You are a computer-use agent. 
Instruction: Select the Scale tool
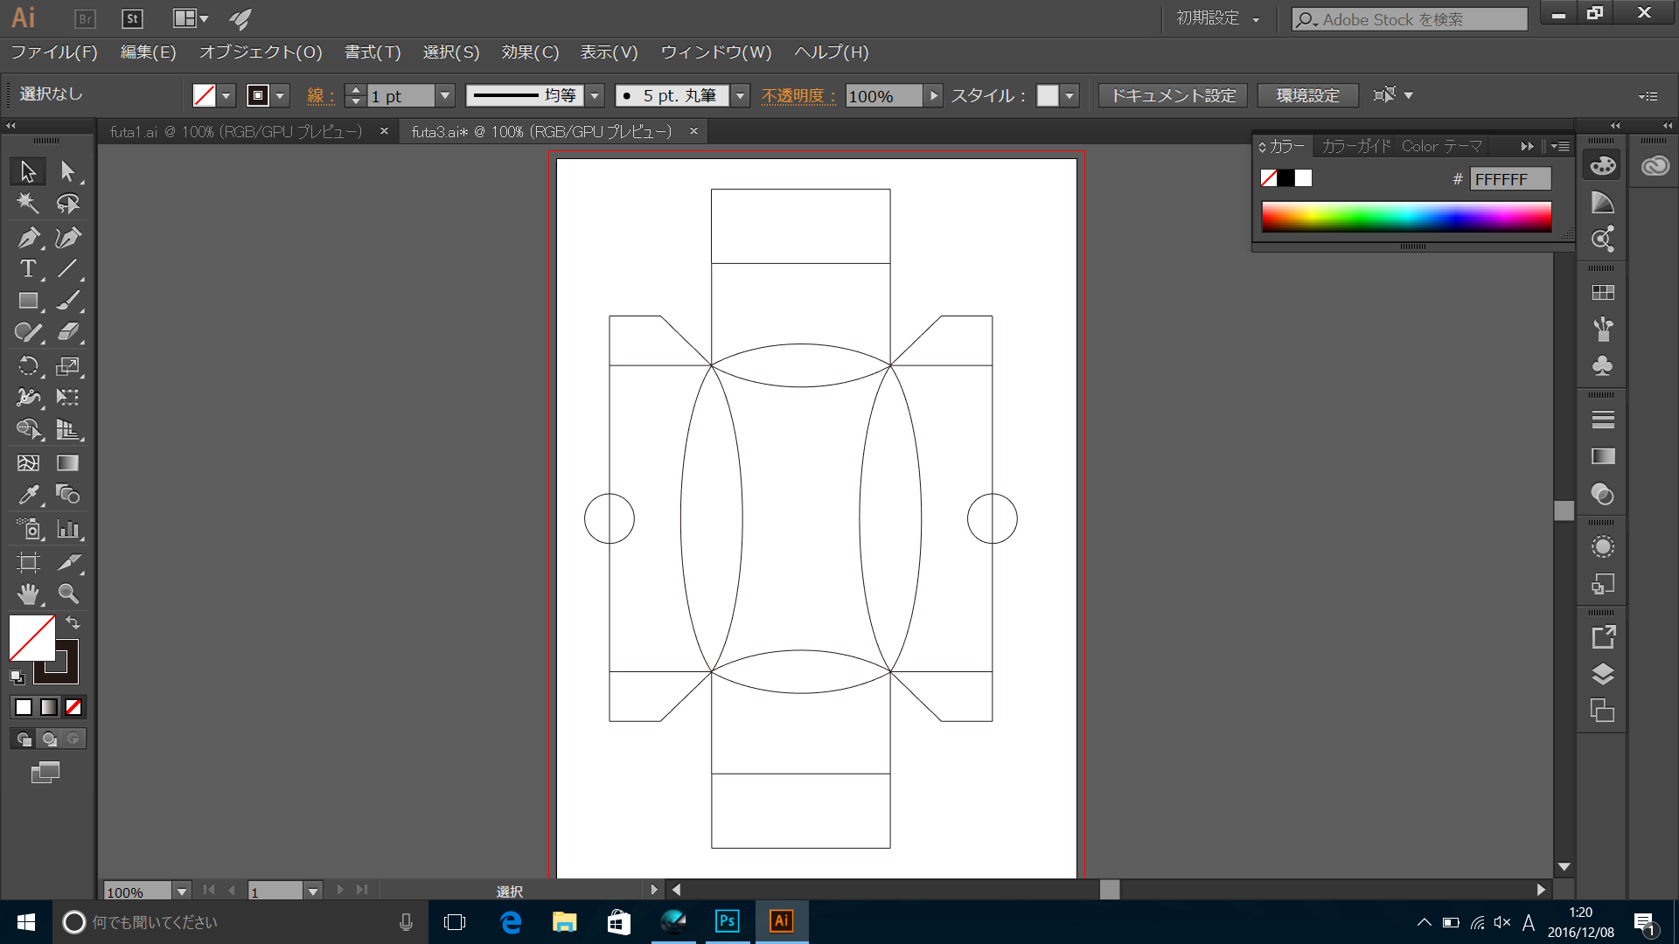point(67,366)
